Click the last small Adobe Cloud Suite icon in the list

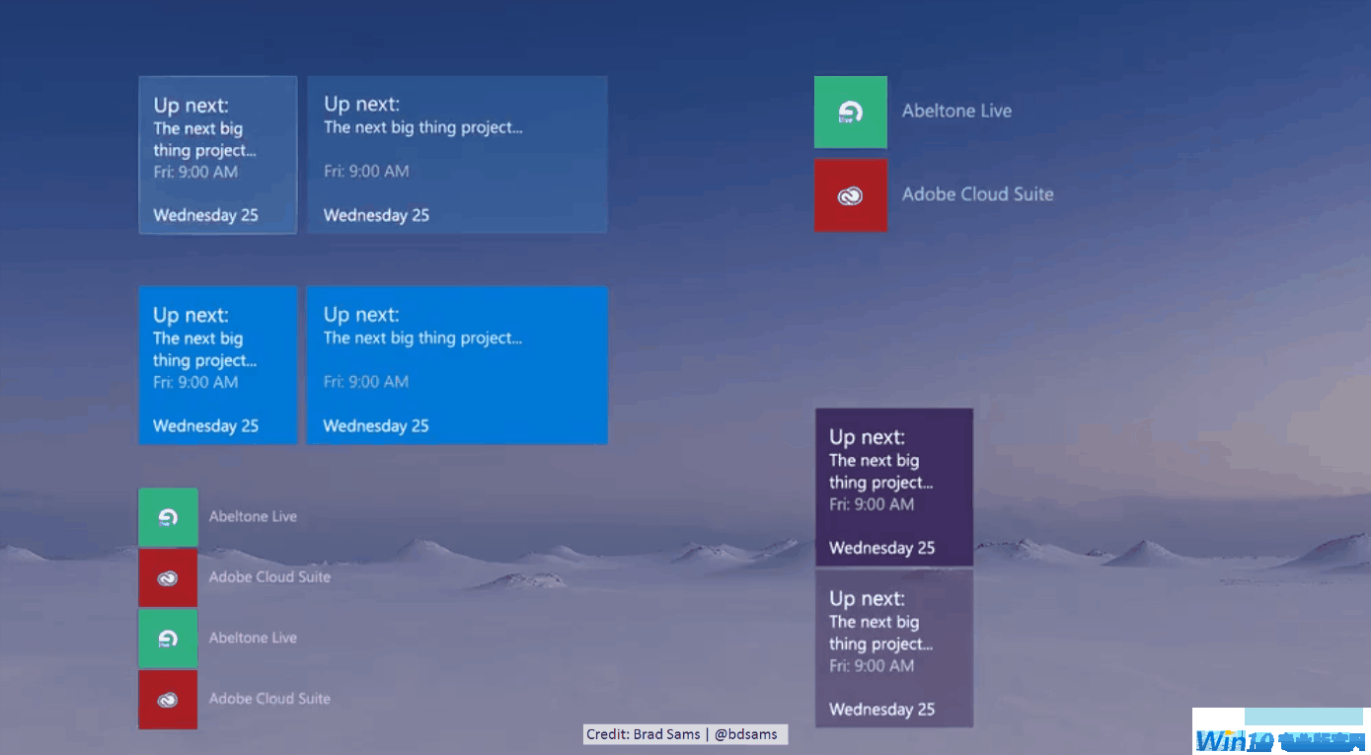(168, 700)
